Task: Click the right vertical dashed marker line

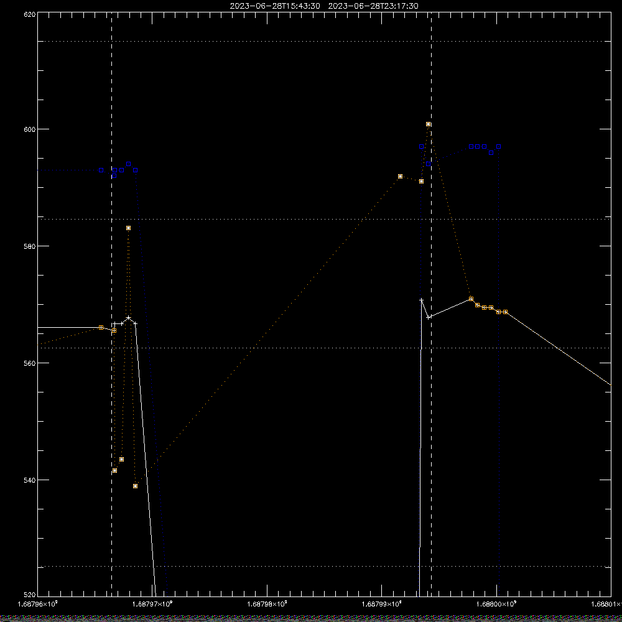Action: tap(431, 304)
